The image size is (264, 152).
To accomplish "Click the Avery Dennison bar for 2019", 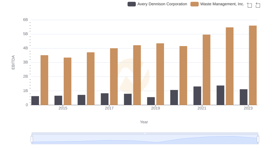I will 151,101.
